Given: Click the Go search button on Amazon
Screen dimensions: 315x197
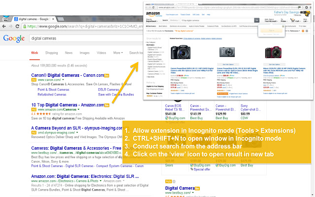Looking at the screenshot, I should click(x=256, y=20).
